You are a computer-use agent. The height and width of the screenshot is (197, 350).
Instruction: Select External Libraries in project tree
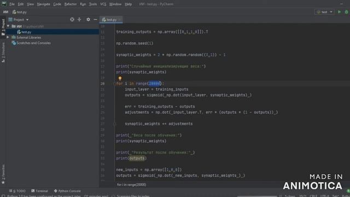click(29, 37)
